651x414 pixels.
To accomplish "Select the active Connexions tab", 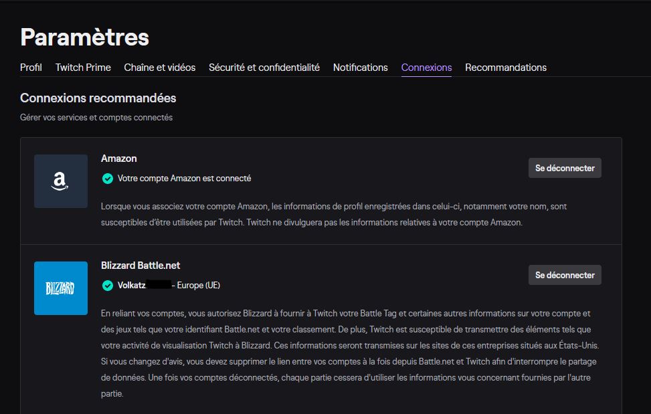I will coord(426,68).
